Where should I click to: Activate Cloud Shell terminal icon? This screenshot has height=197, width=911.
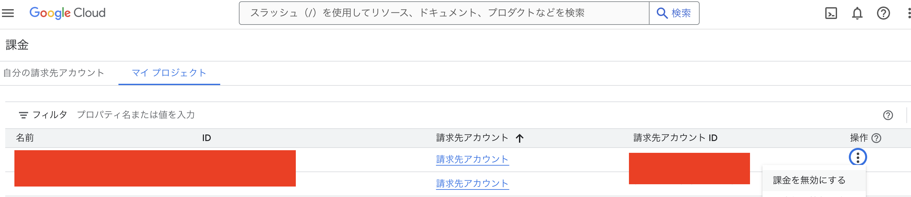coord(831,13)
